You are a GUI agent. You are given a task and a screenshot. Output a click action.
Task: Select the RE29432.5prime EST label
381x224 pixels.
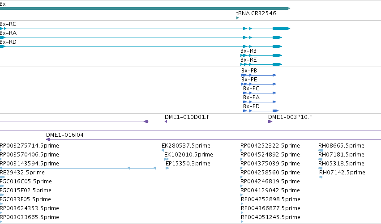(x=22, y=173)
